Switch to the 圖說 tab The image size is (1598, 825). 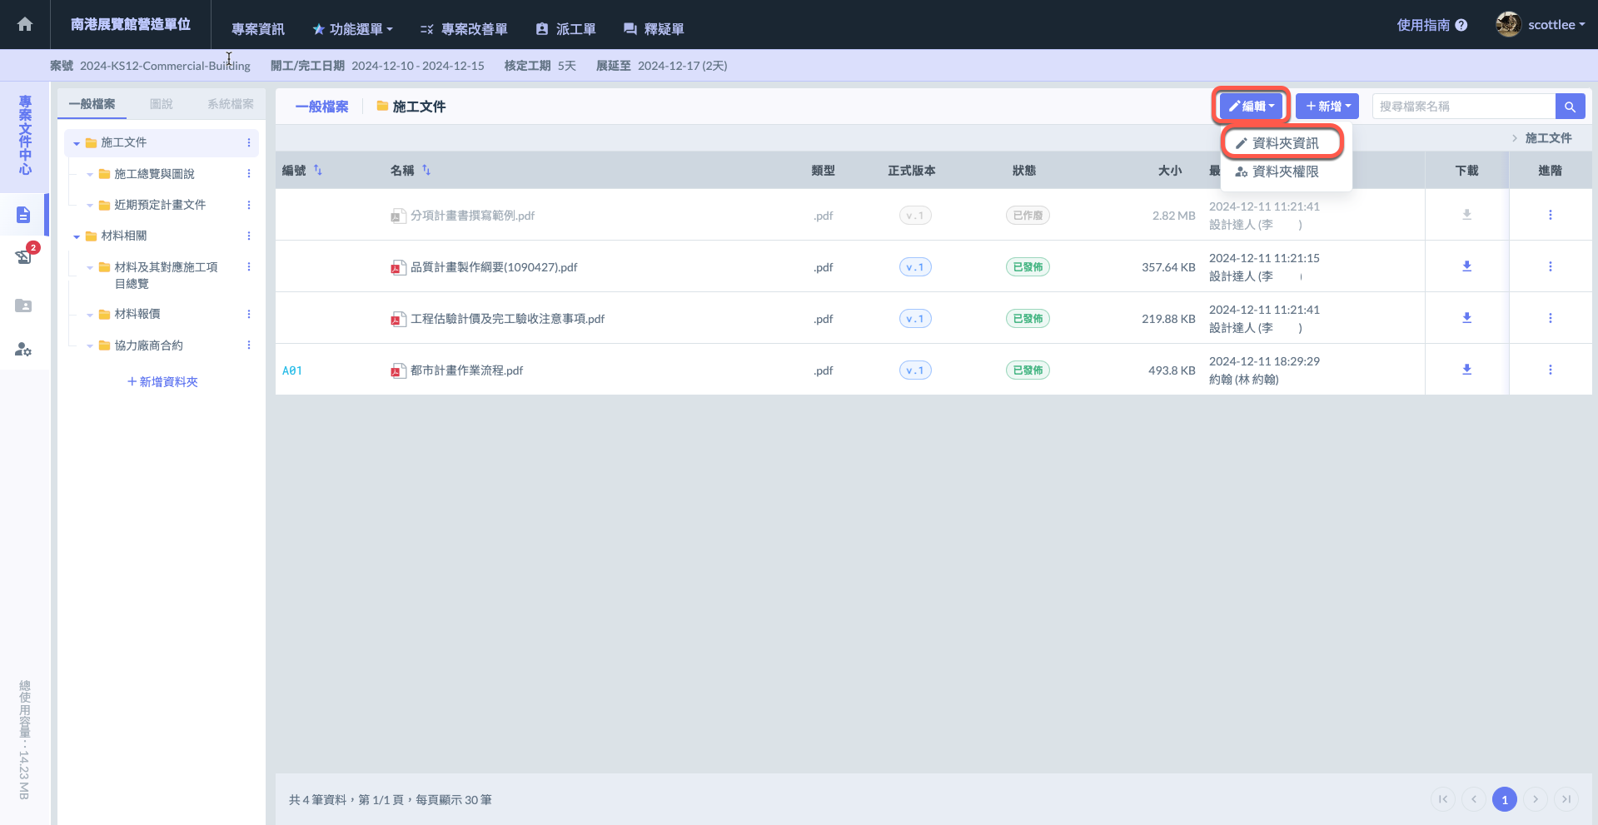pos(162,104)
